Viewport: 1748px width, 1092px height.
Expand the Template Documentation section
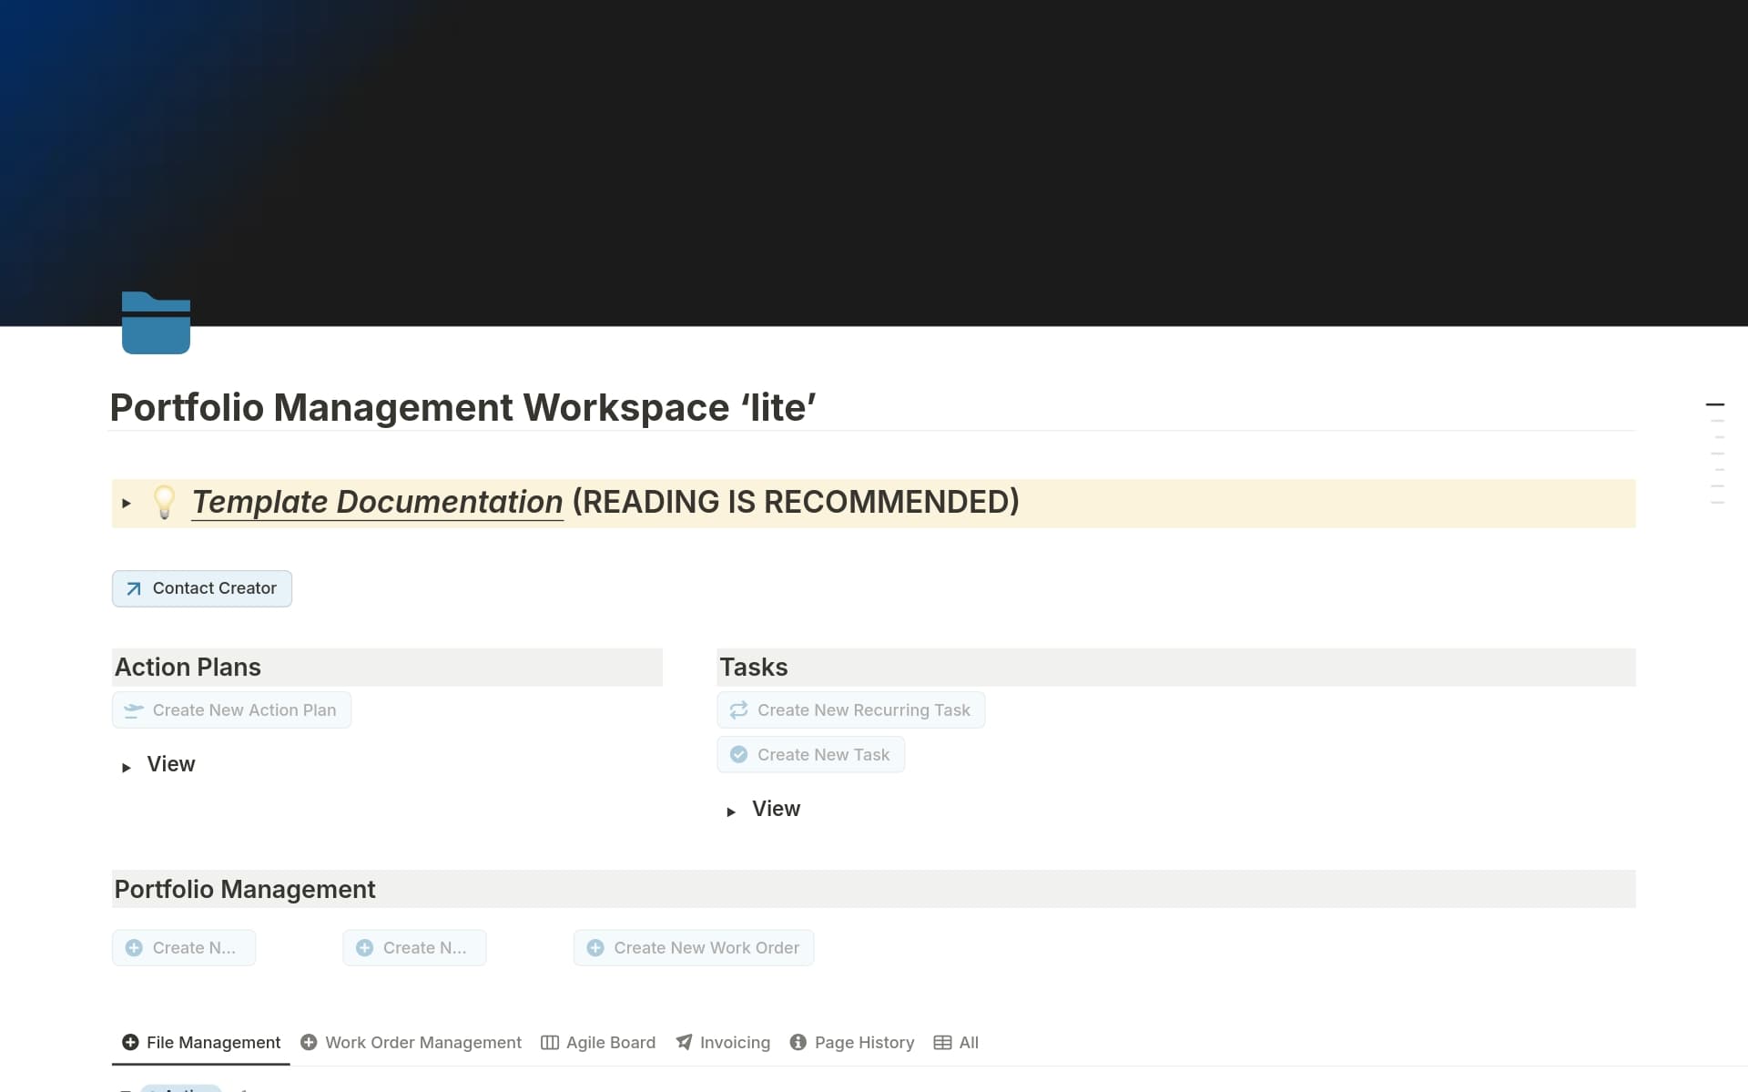pos(127,503)
